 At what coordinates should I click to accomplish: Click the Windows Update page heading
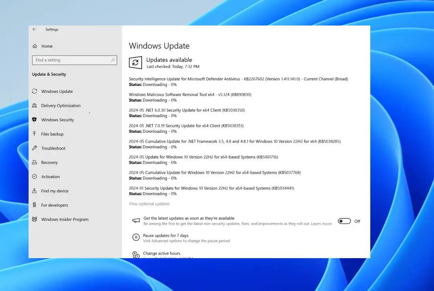(x=159, y=46)
